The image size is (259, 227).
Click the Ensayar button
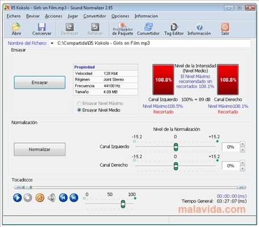(x=39, y=82)
